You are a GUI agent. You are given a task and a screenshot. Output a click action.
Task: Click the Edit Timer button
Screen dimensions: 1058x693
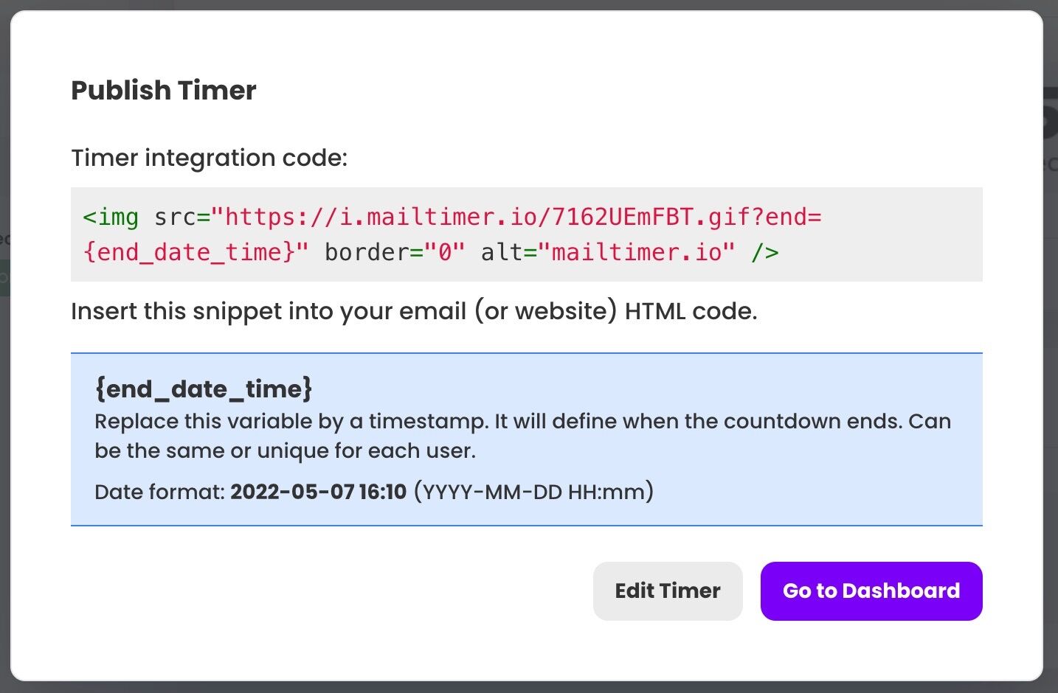667,591
